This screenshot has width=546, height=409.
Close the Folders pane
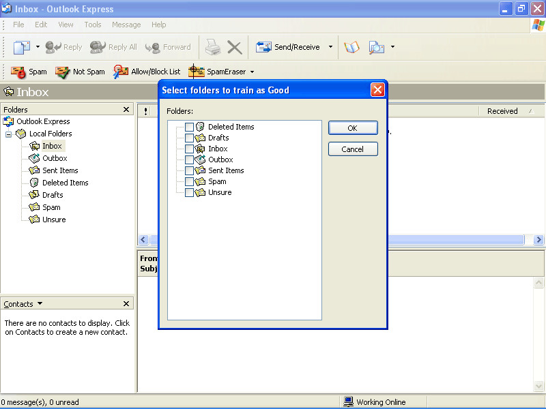(x=126, y=110)
